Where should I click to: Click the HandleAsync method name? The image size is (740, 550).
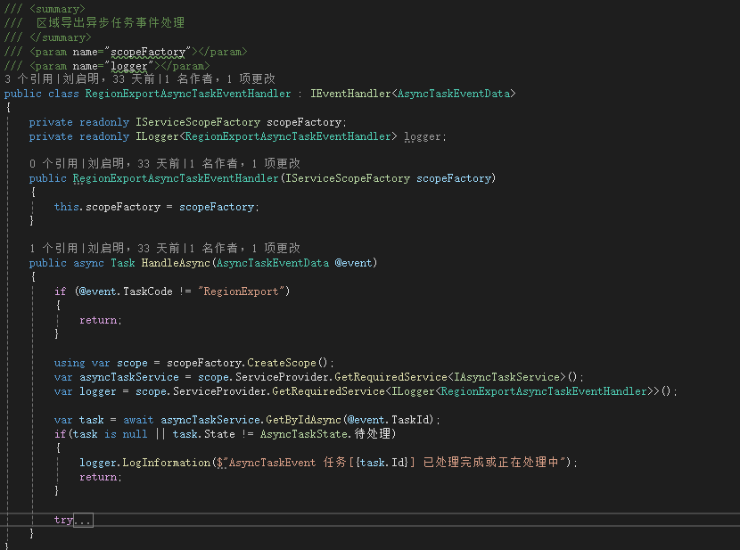176,263
